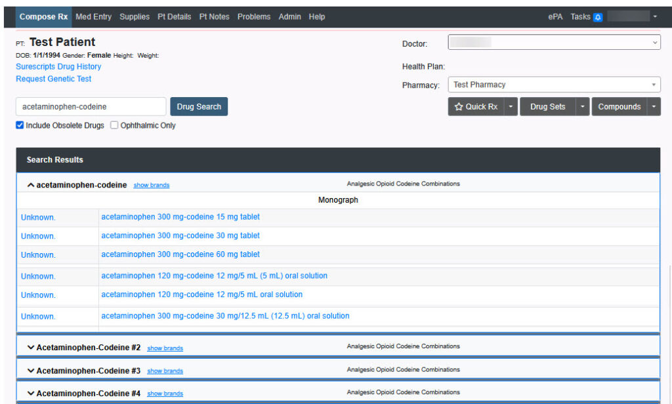672x404 pixels.
Task: Expand the Acetaminophen-Codeine #2 group
Action: pyautogui.click(x=31, y=348)
